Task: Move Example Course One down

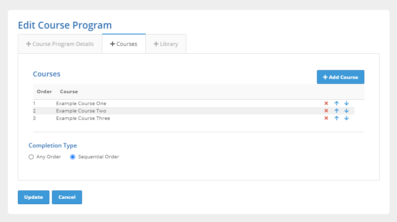Action: (347, 104)
